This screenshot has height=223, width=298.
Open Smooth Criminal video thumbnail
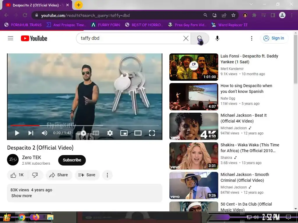(194, 186)
